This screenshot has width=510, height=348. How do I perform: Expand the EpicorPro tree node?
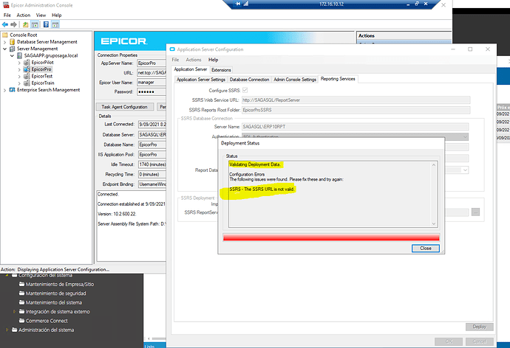[19, 69]
